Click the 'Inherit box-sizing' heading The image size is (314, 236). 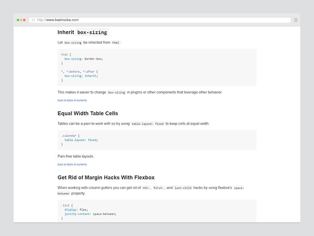point(83,32)
